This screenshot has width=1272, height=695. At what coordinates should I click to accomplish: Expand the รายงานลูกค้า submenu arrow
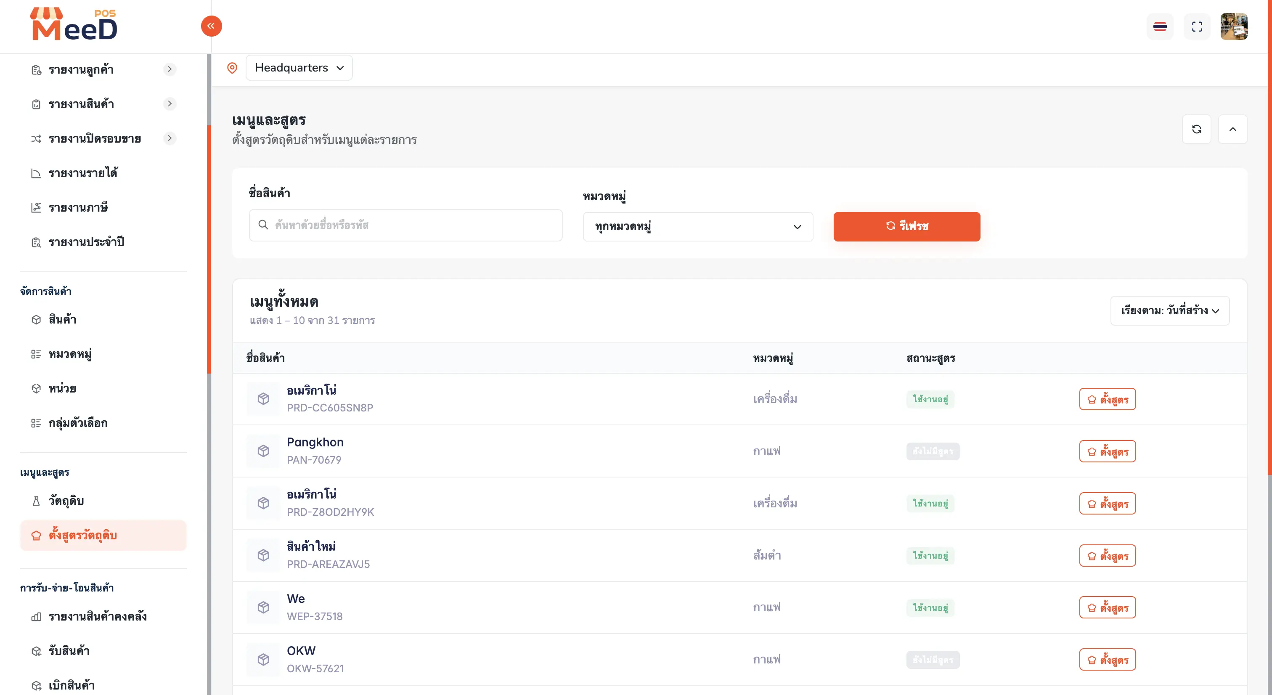pos(170,69)
